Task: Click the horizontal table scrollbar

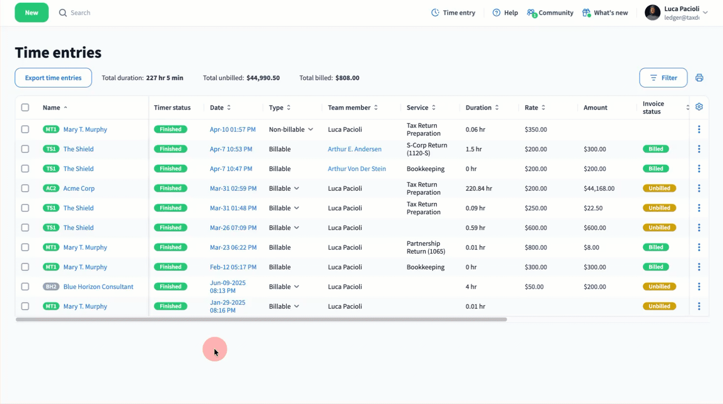Action: tap(261, 319)
